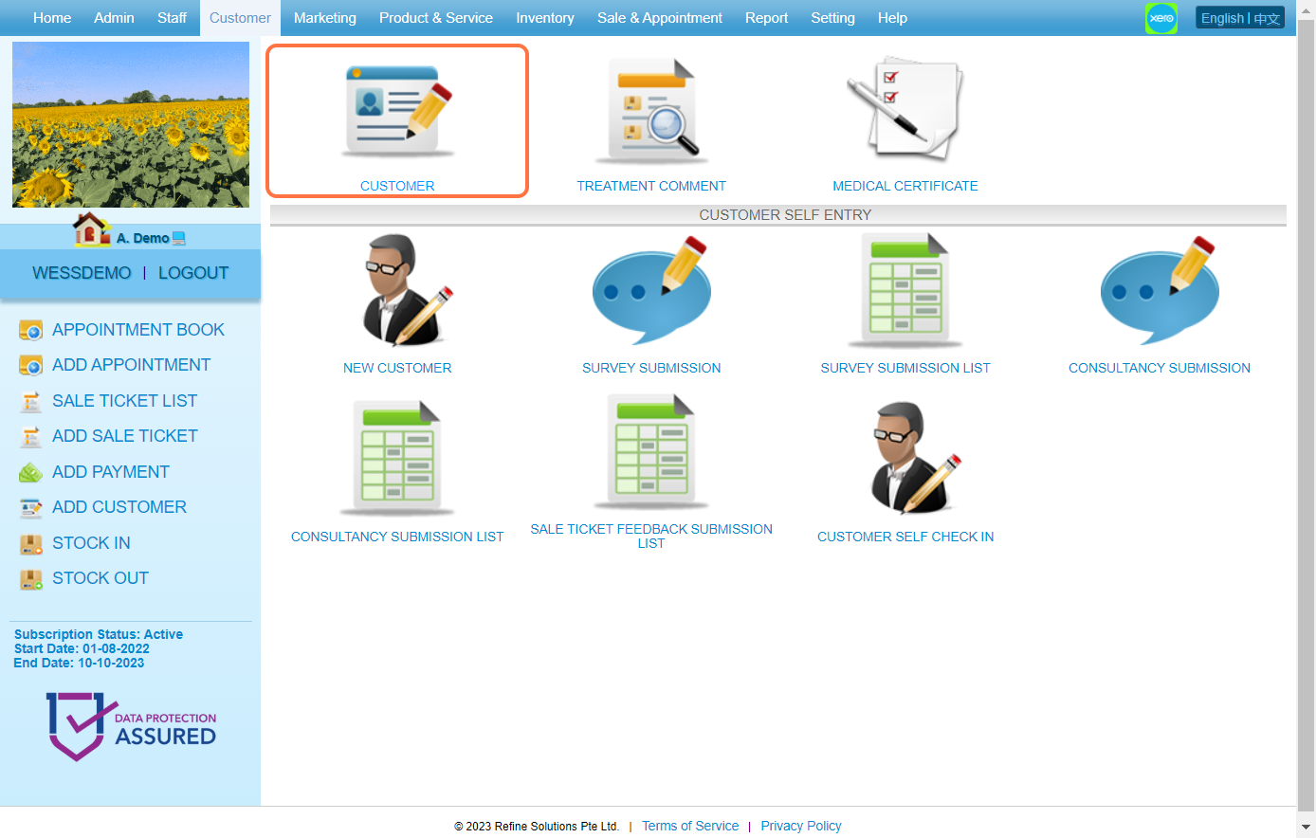Viewport: 1316px width, 838px height.
Task: Select the Customer menu tab
Action: pos(240,18)
